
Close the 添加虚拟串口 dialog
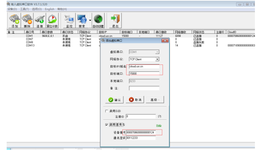tap(165, 41)
